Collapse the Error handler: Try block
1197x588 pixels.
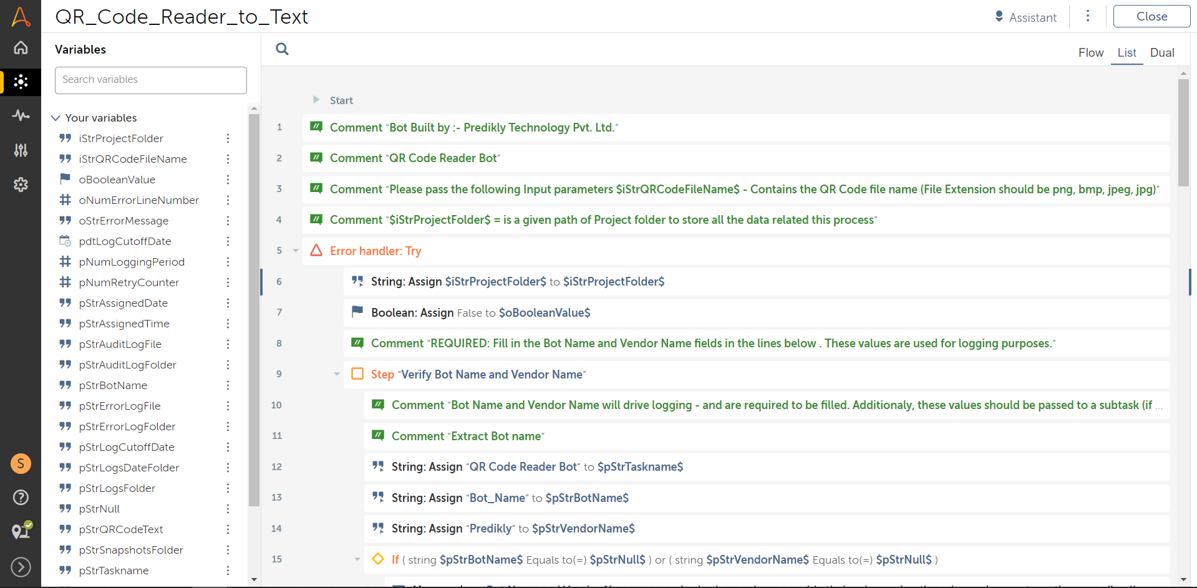pos(296,251)
